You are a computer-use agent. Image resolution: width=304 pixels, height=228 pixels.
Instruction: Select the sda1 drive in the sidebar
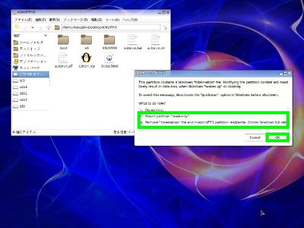[x=30, y=100]
